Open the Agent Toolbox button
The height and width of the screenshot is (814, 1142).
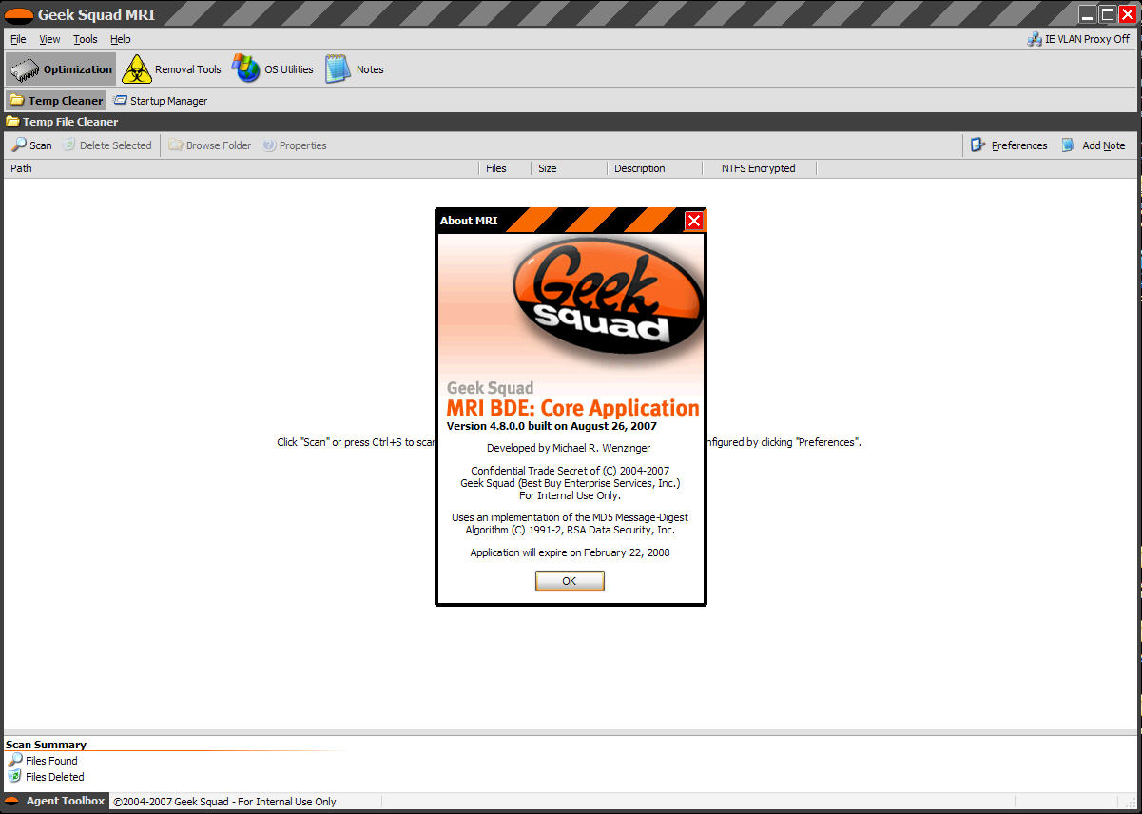55,802
